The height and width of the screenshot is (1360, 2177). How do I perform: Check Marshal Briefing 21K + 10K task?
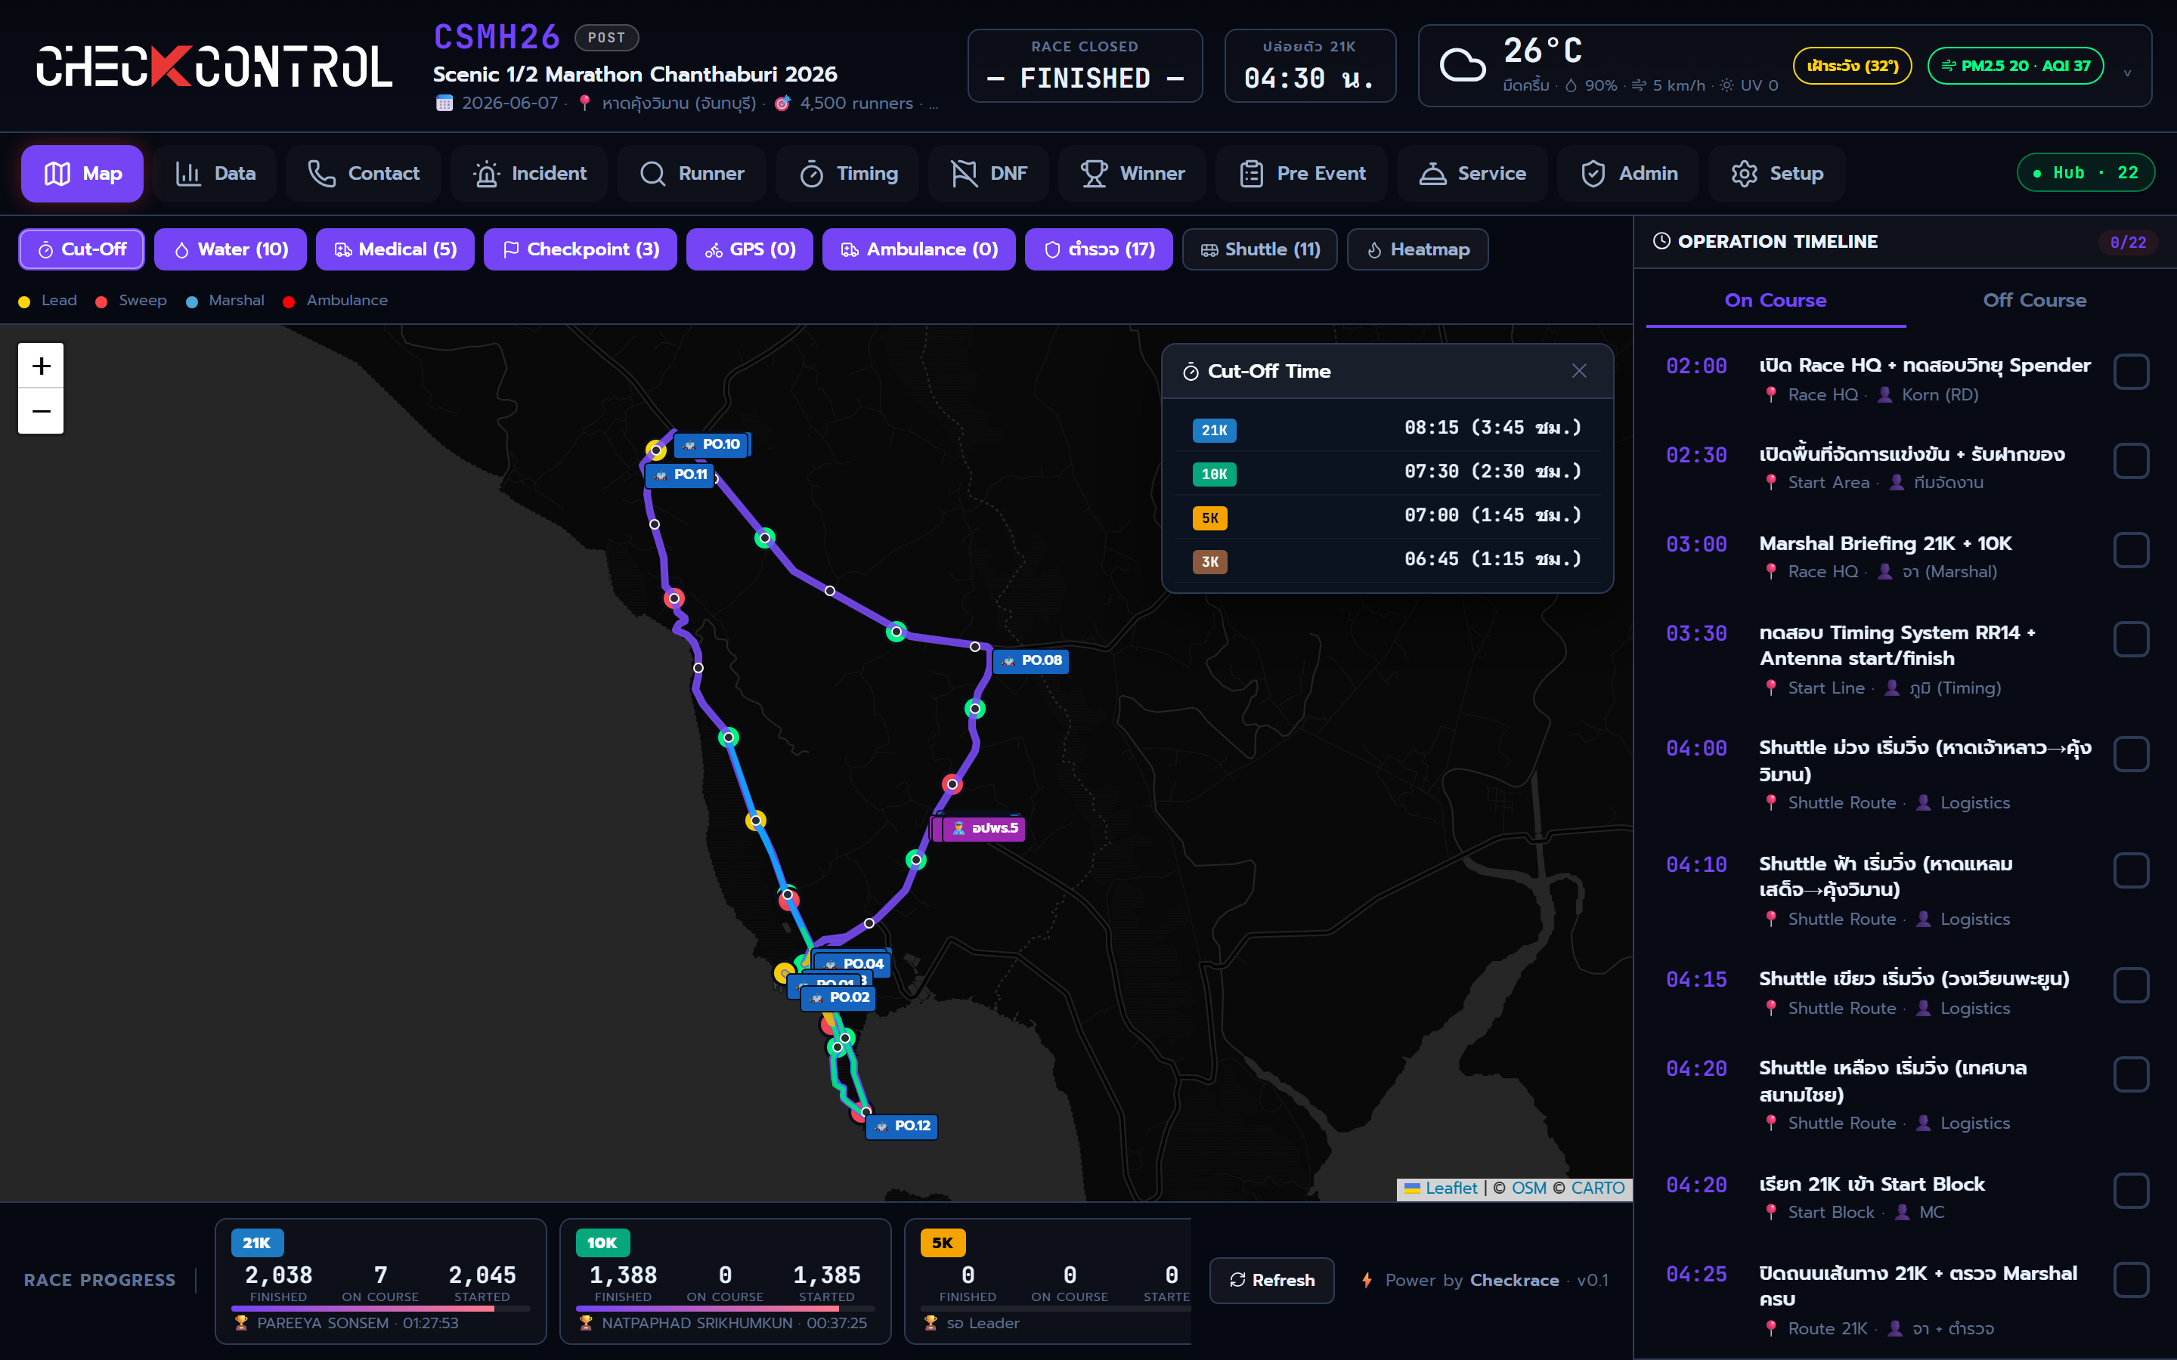point(2131,549)
